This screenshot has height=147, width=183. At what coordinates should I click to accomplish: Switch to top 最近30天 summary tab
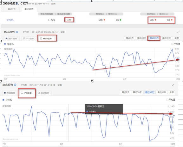(29, 9)
